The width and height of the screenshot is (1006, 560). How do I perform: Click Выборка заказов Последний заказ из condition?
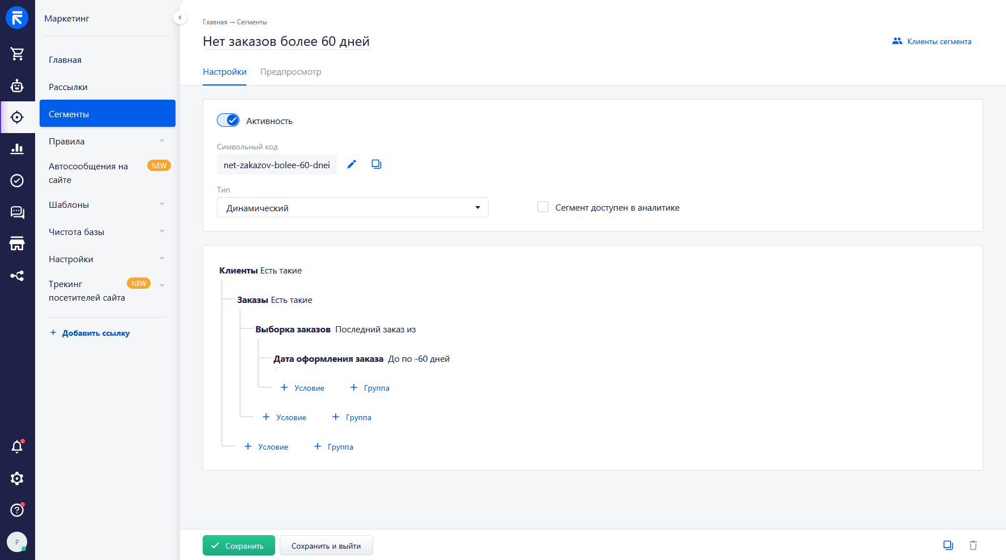coord(336,330)
